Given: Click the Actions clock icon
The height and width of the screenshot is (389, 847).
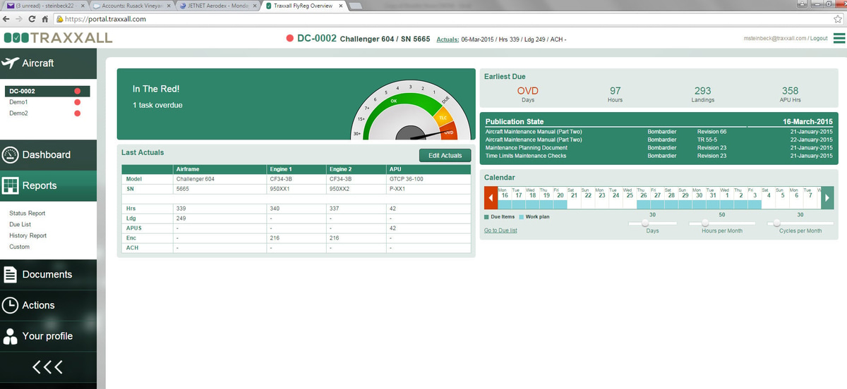Looking at the screenshot, I should 11,305.
